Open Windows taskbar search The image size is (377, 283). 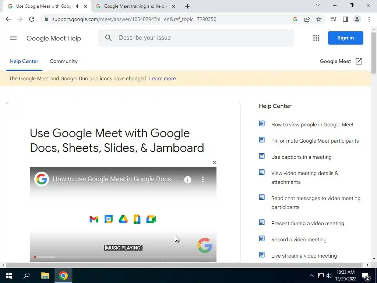[x=27, y=276]
